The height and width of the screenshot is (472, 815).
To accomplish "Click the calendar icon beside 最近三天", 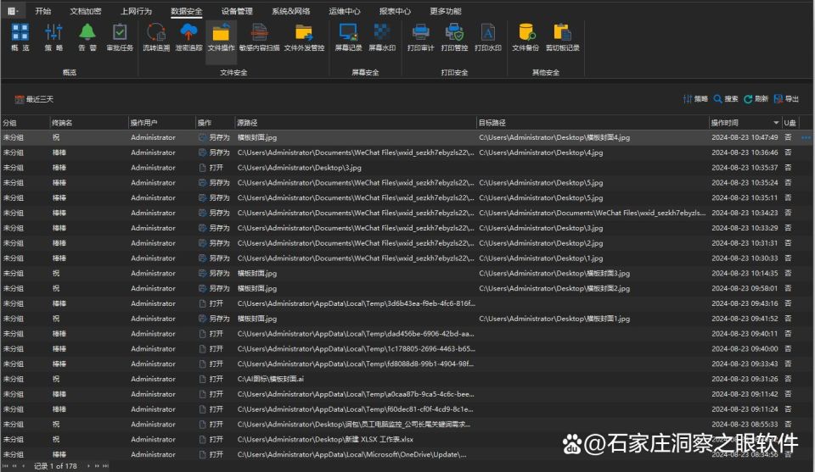I will coord(20,99).
